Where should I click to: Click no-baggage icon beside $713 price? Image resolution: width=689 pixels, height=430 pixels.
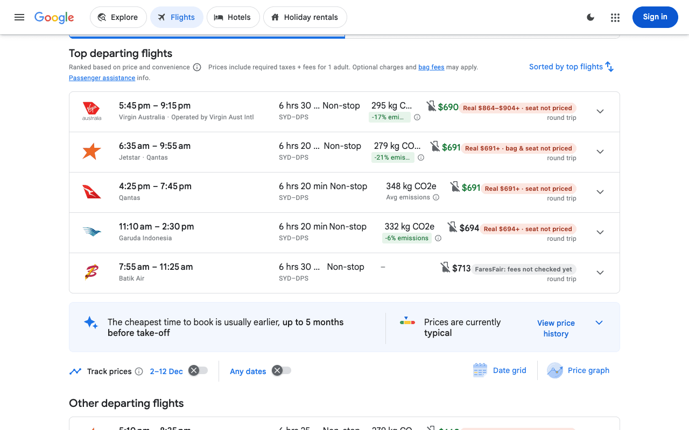point(445,267)
